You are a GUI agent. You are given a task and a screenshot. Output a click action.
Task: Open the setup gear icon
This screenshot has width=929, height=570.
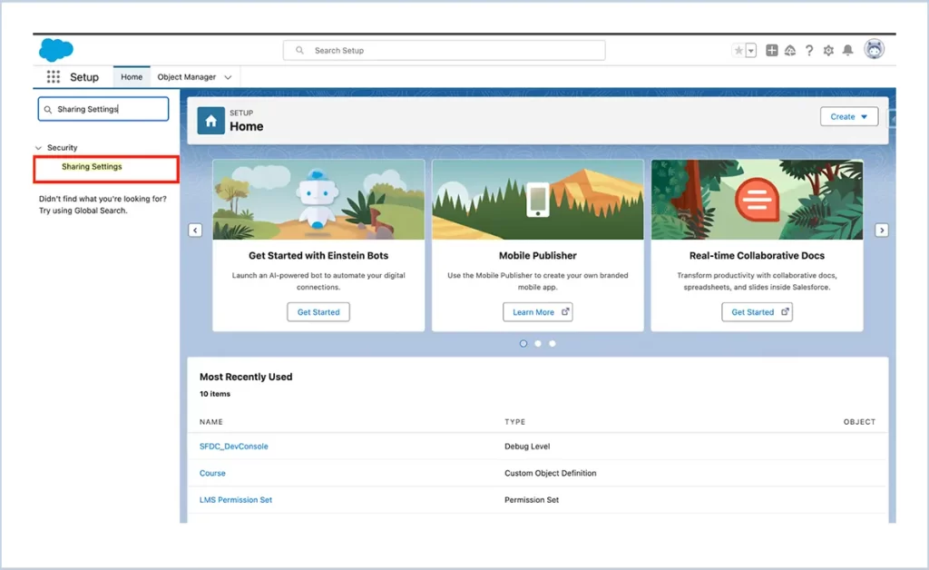click(x=828, y=50)
